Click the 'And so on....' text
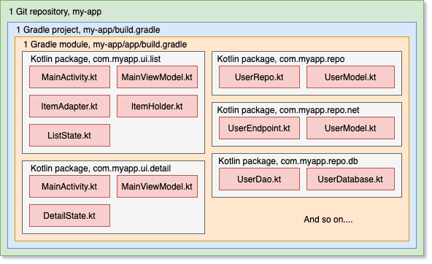 coord(328,220)
